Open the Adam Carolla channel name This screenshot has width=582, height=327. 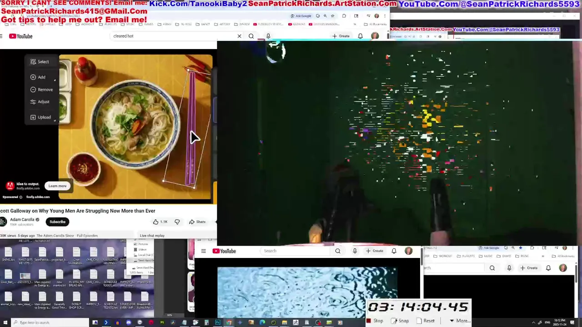[22, 219]
